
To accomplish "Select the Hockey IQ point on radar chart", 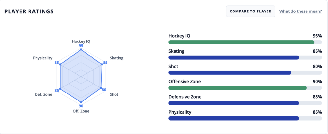I will pos(81,50).
